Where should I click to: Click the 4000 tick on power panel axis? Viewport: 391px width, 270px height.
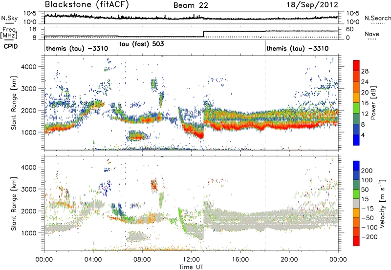tap(28, 67)
